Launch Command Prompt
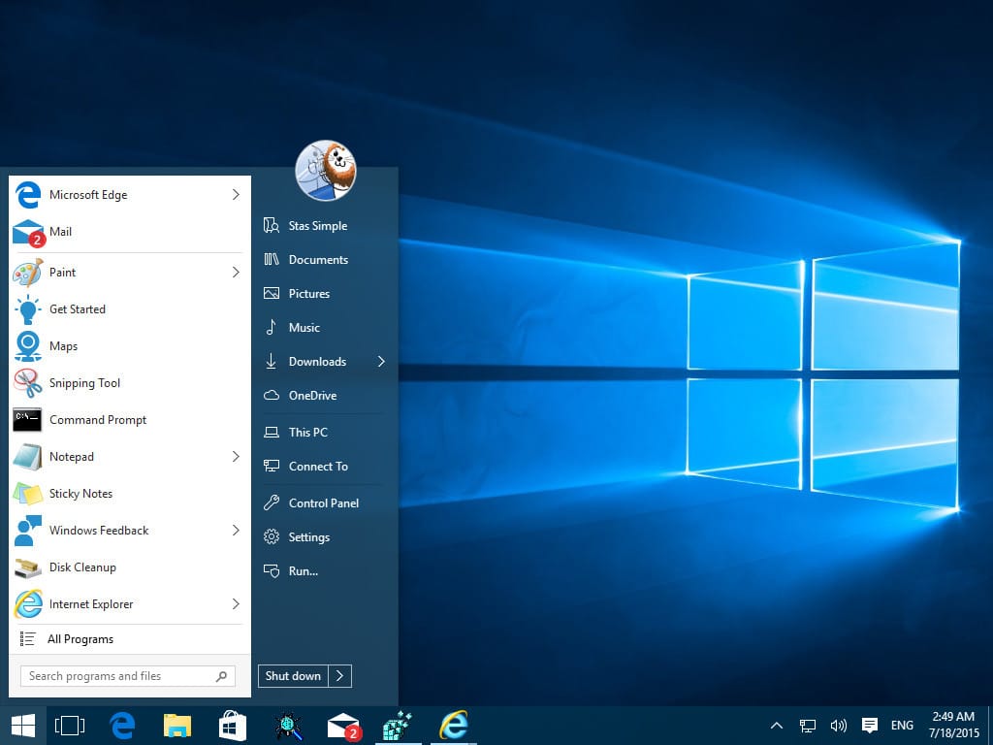This screenshot has height=745, width=993. [97, 419]
